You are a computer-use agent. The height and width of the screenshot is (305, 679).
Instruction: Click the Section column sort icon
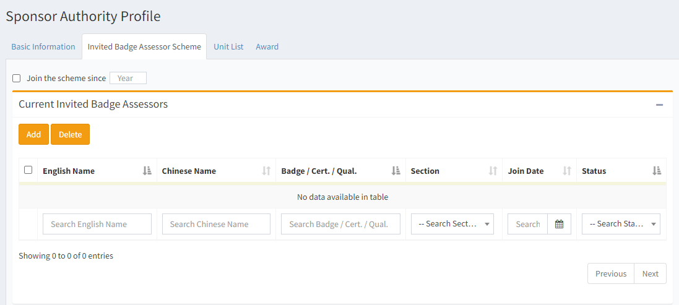(x=493, y=171)
